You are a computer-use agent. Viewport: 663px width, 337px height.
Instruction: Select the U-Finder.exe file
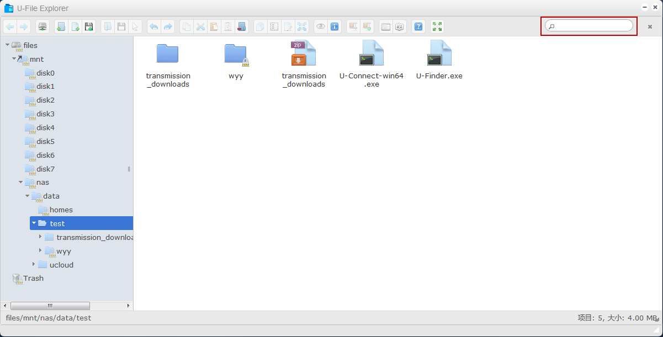439,61
